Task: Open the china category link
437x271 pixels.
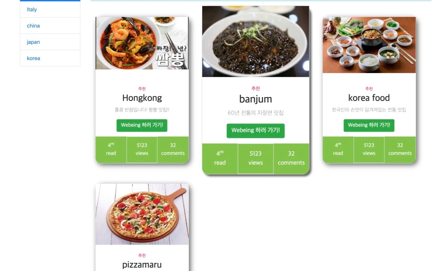Action: point(33,26)
